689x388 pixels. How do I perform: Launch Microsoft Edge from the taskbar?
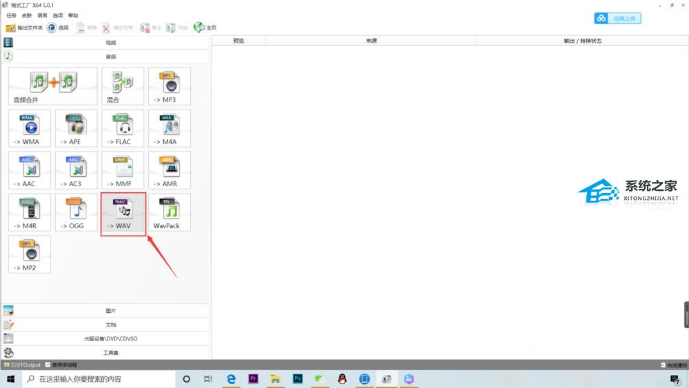tap(231, 379)
